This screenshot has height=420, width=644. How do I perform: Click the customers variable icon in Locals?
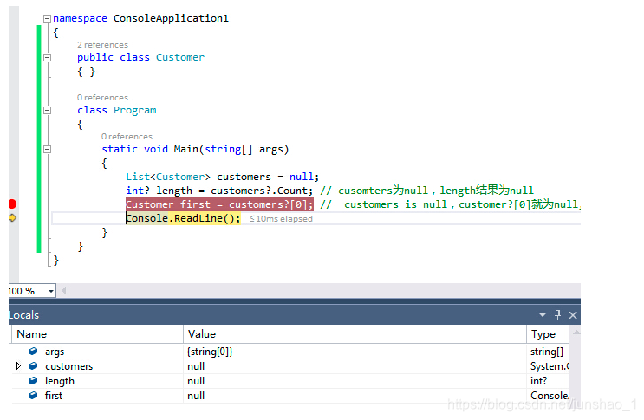click(33, 365)
